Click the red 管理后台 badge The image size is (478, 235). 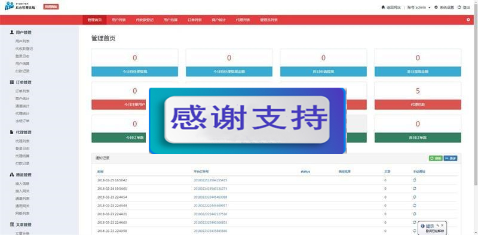pos(51,7)
